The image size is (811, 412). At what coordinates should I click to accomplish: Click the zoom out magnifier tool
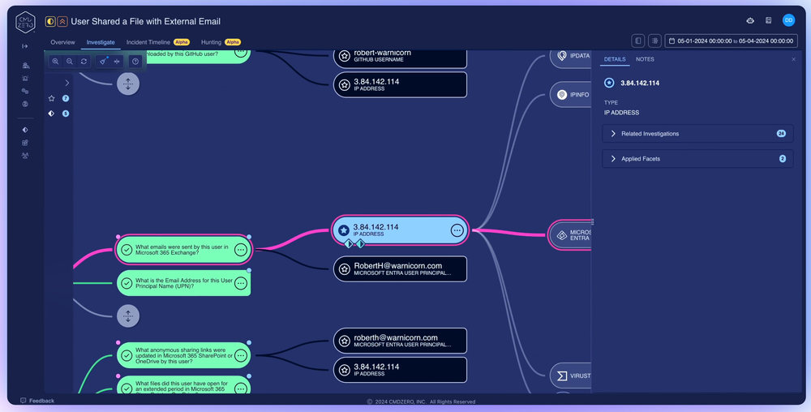point(69,62)
